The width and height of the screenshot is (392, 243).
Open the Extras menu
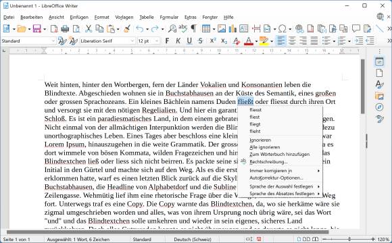click(x=190, y=18)
